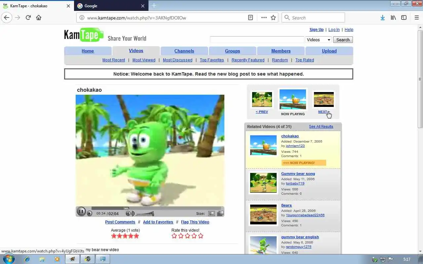This screenshot has height=264, width=423.
Task: Open the Firefox hamburger menu
Action: tap(416, 17)
